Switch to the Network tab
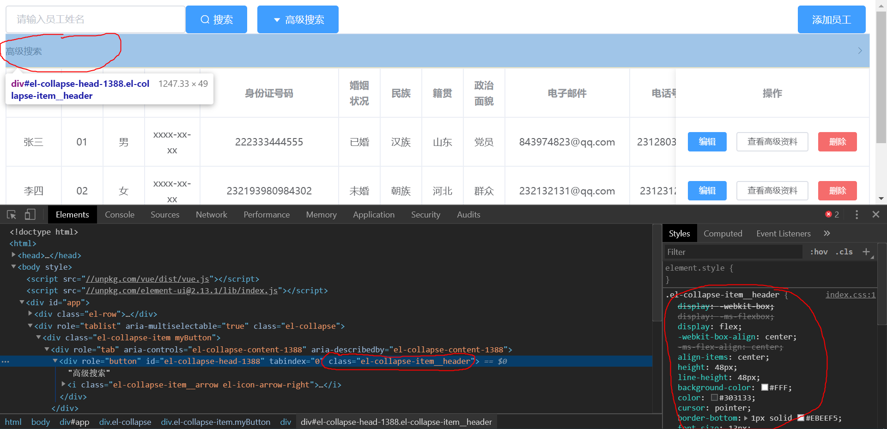Viewport: 887px width, 429px height. (211, 214)
